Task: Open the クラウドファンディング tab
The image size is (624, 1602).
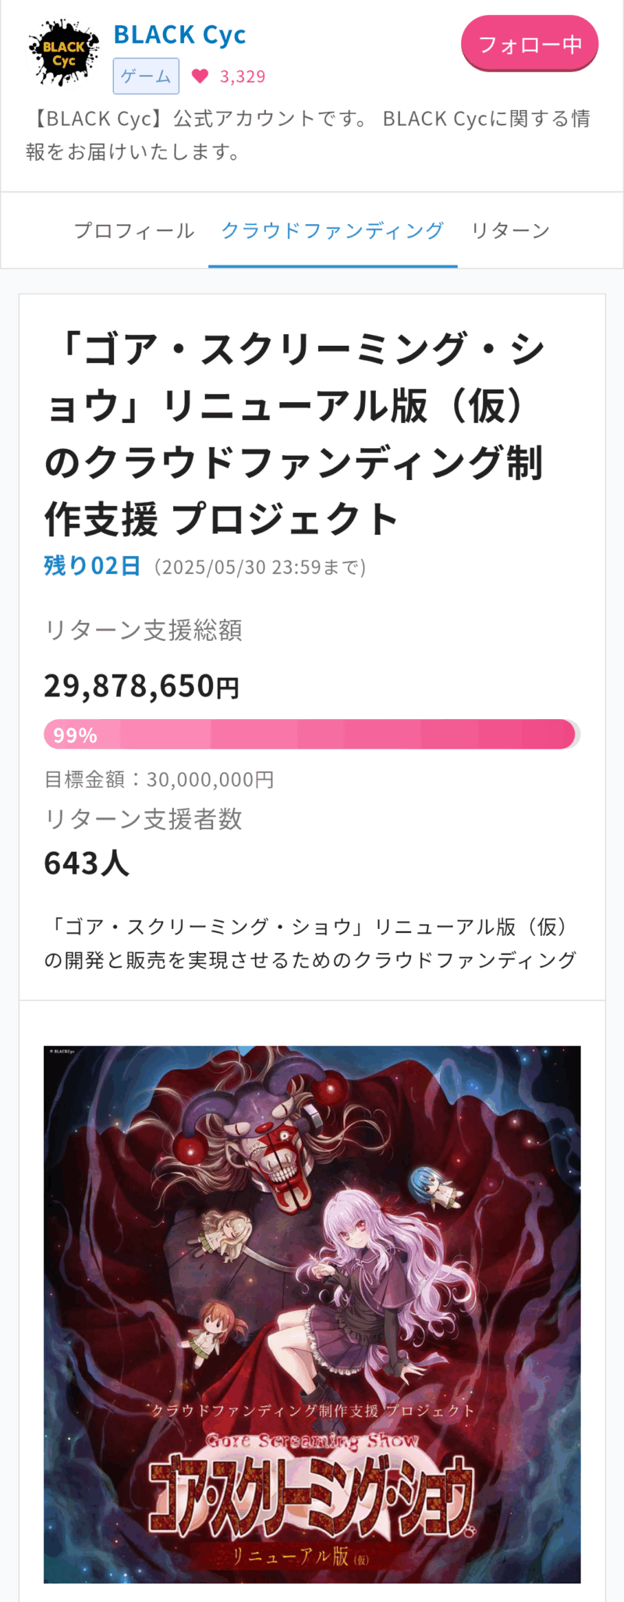Action: click(332, 230)
